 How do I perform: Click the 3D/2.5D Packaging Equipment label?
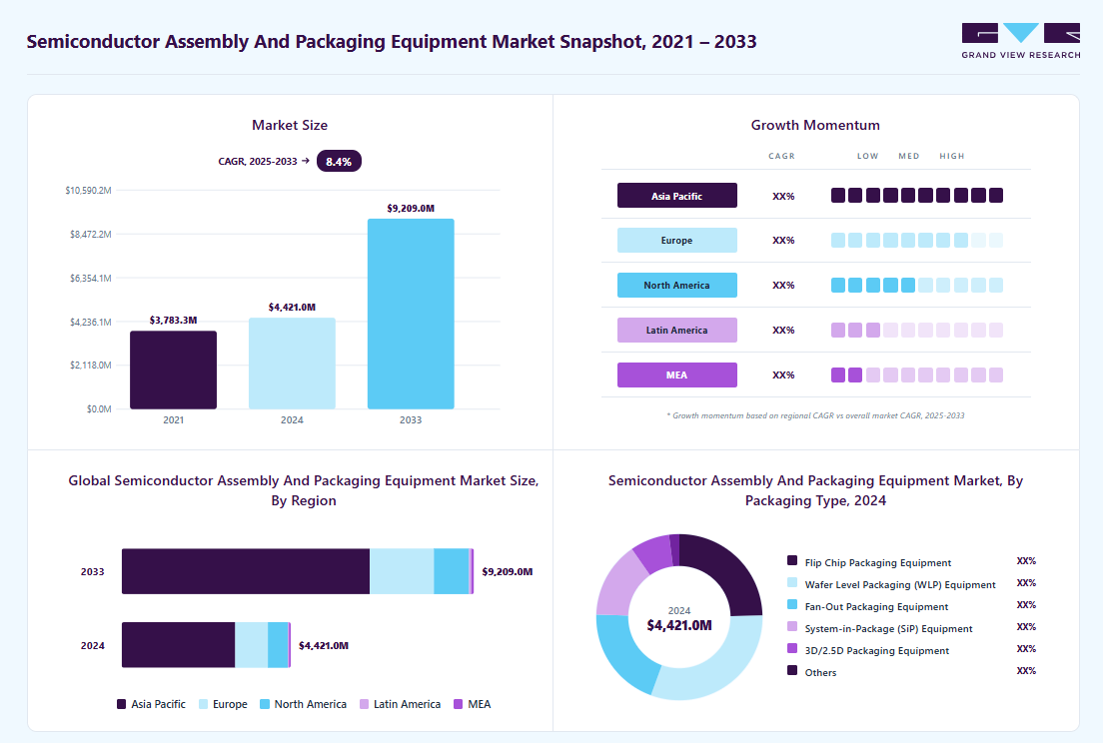[x=877, y=651]
